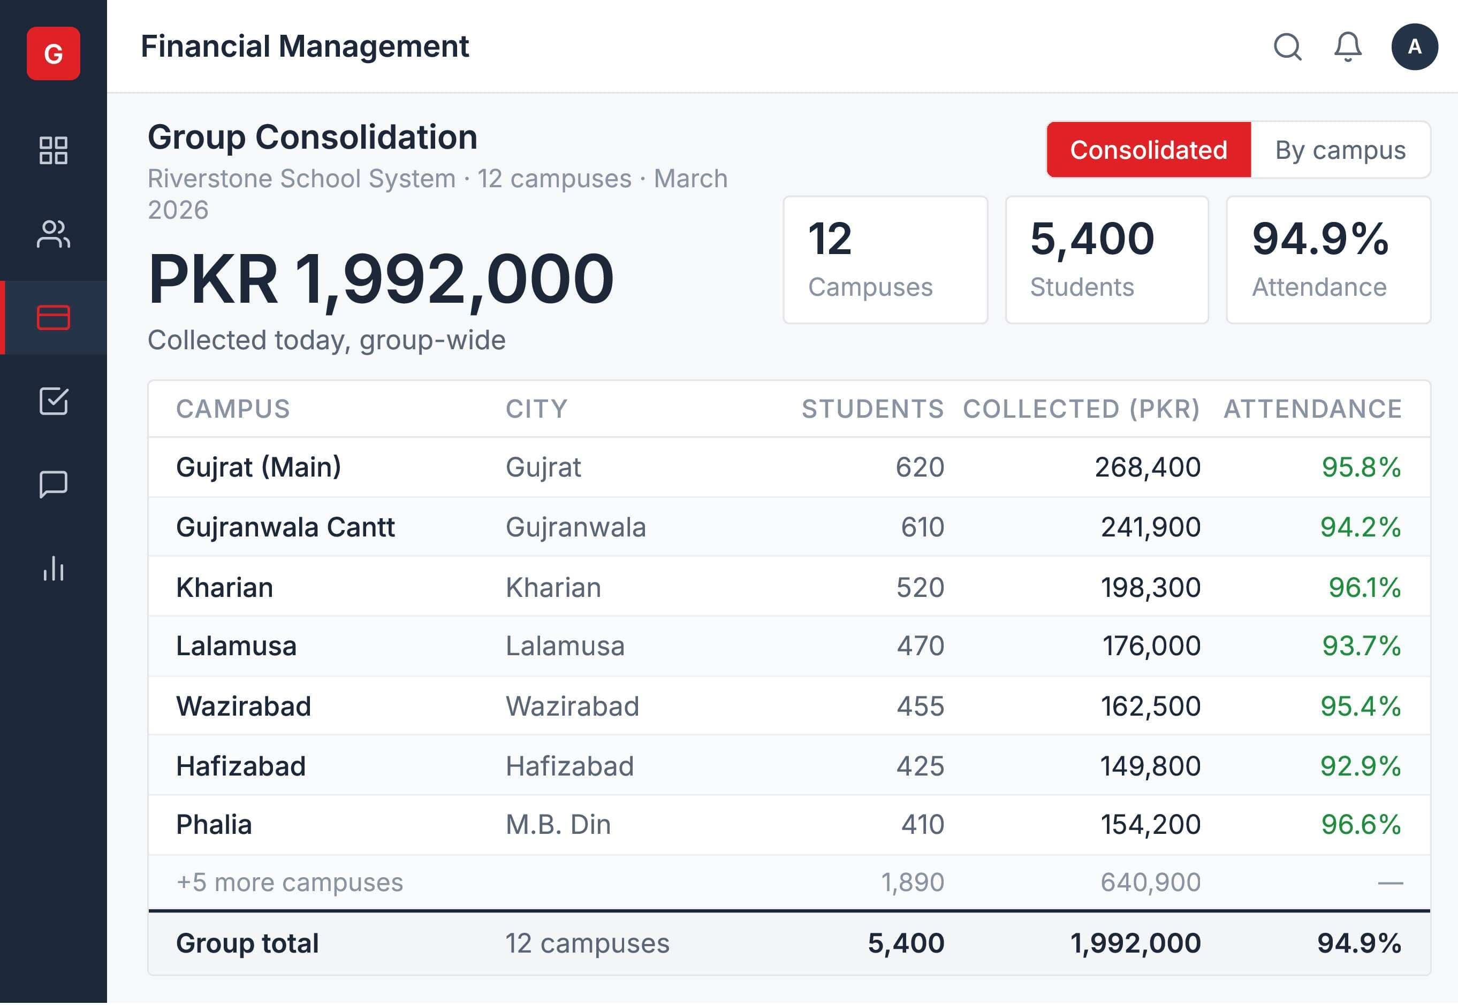The height and width of the screenshot is (1005, 1458).
Task: Open the user avatar labeled A
Action: tap(1414, 47)
